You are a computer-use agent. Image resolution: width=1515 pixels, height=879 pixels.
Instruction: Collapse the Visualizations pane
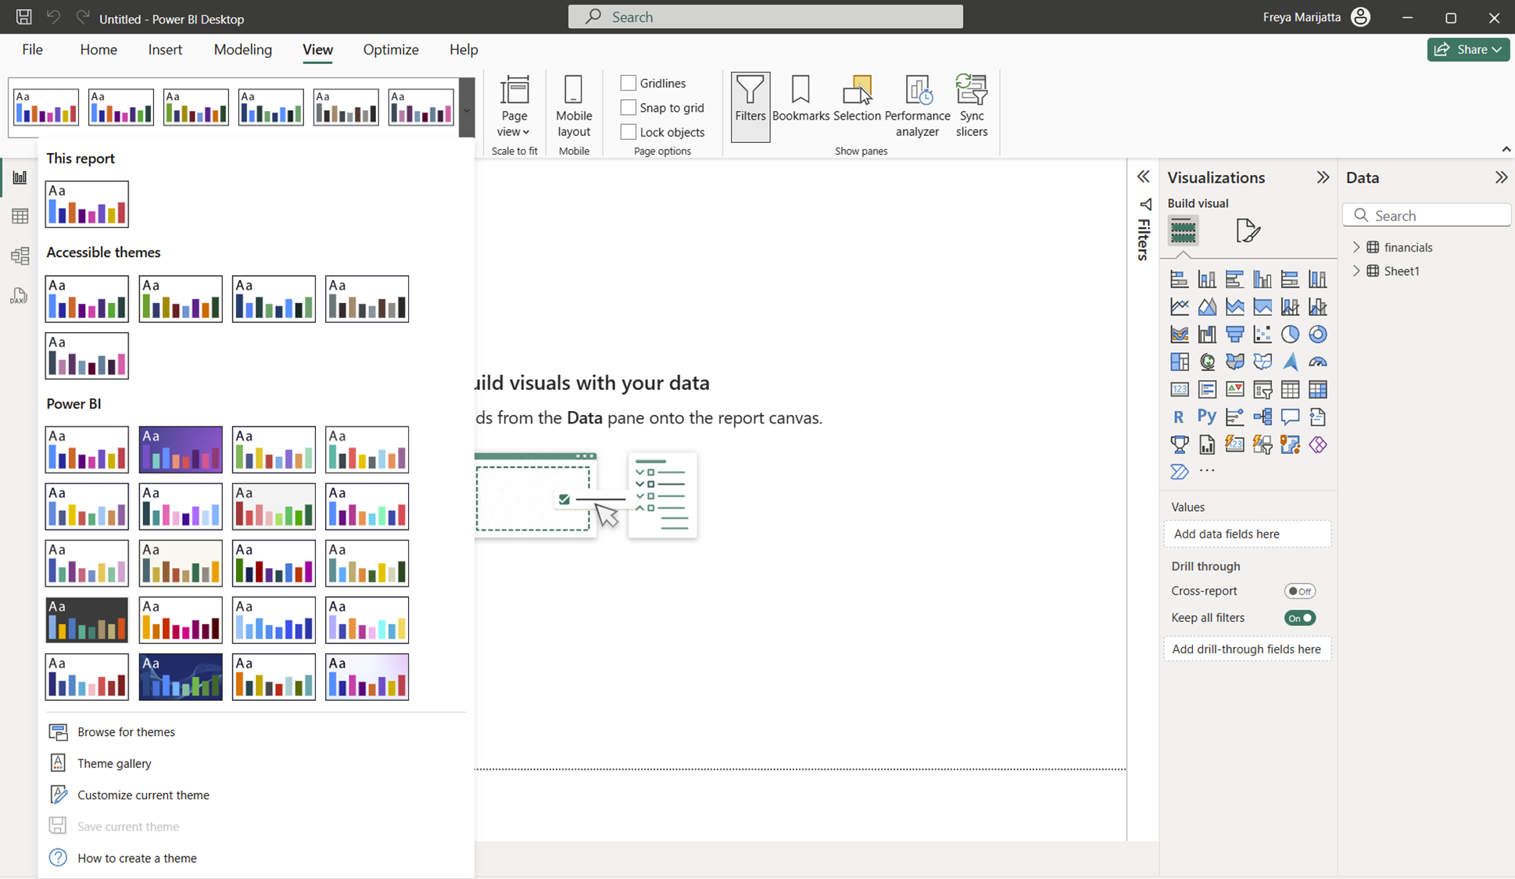(x=1323, y=177)
